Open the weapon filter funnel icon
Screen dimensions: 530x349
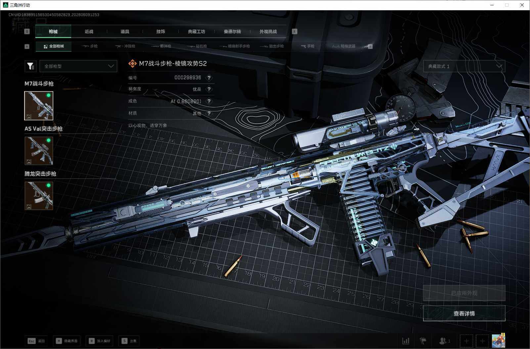tap(30, 66)
